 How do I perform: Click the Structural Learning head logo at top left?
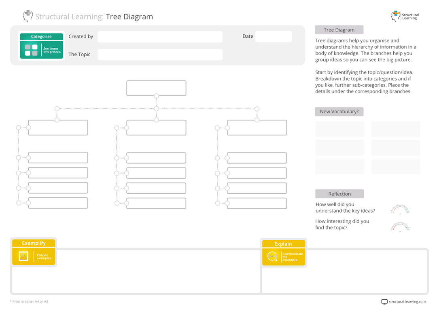[x=28, y=16]
